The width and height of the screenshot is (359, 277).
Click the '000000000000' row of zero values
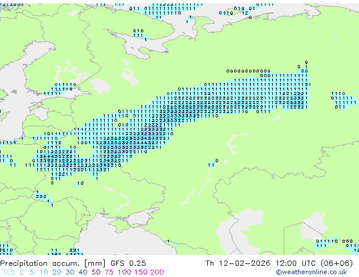coord(249,71)
